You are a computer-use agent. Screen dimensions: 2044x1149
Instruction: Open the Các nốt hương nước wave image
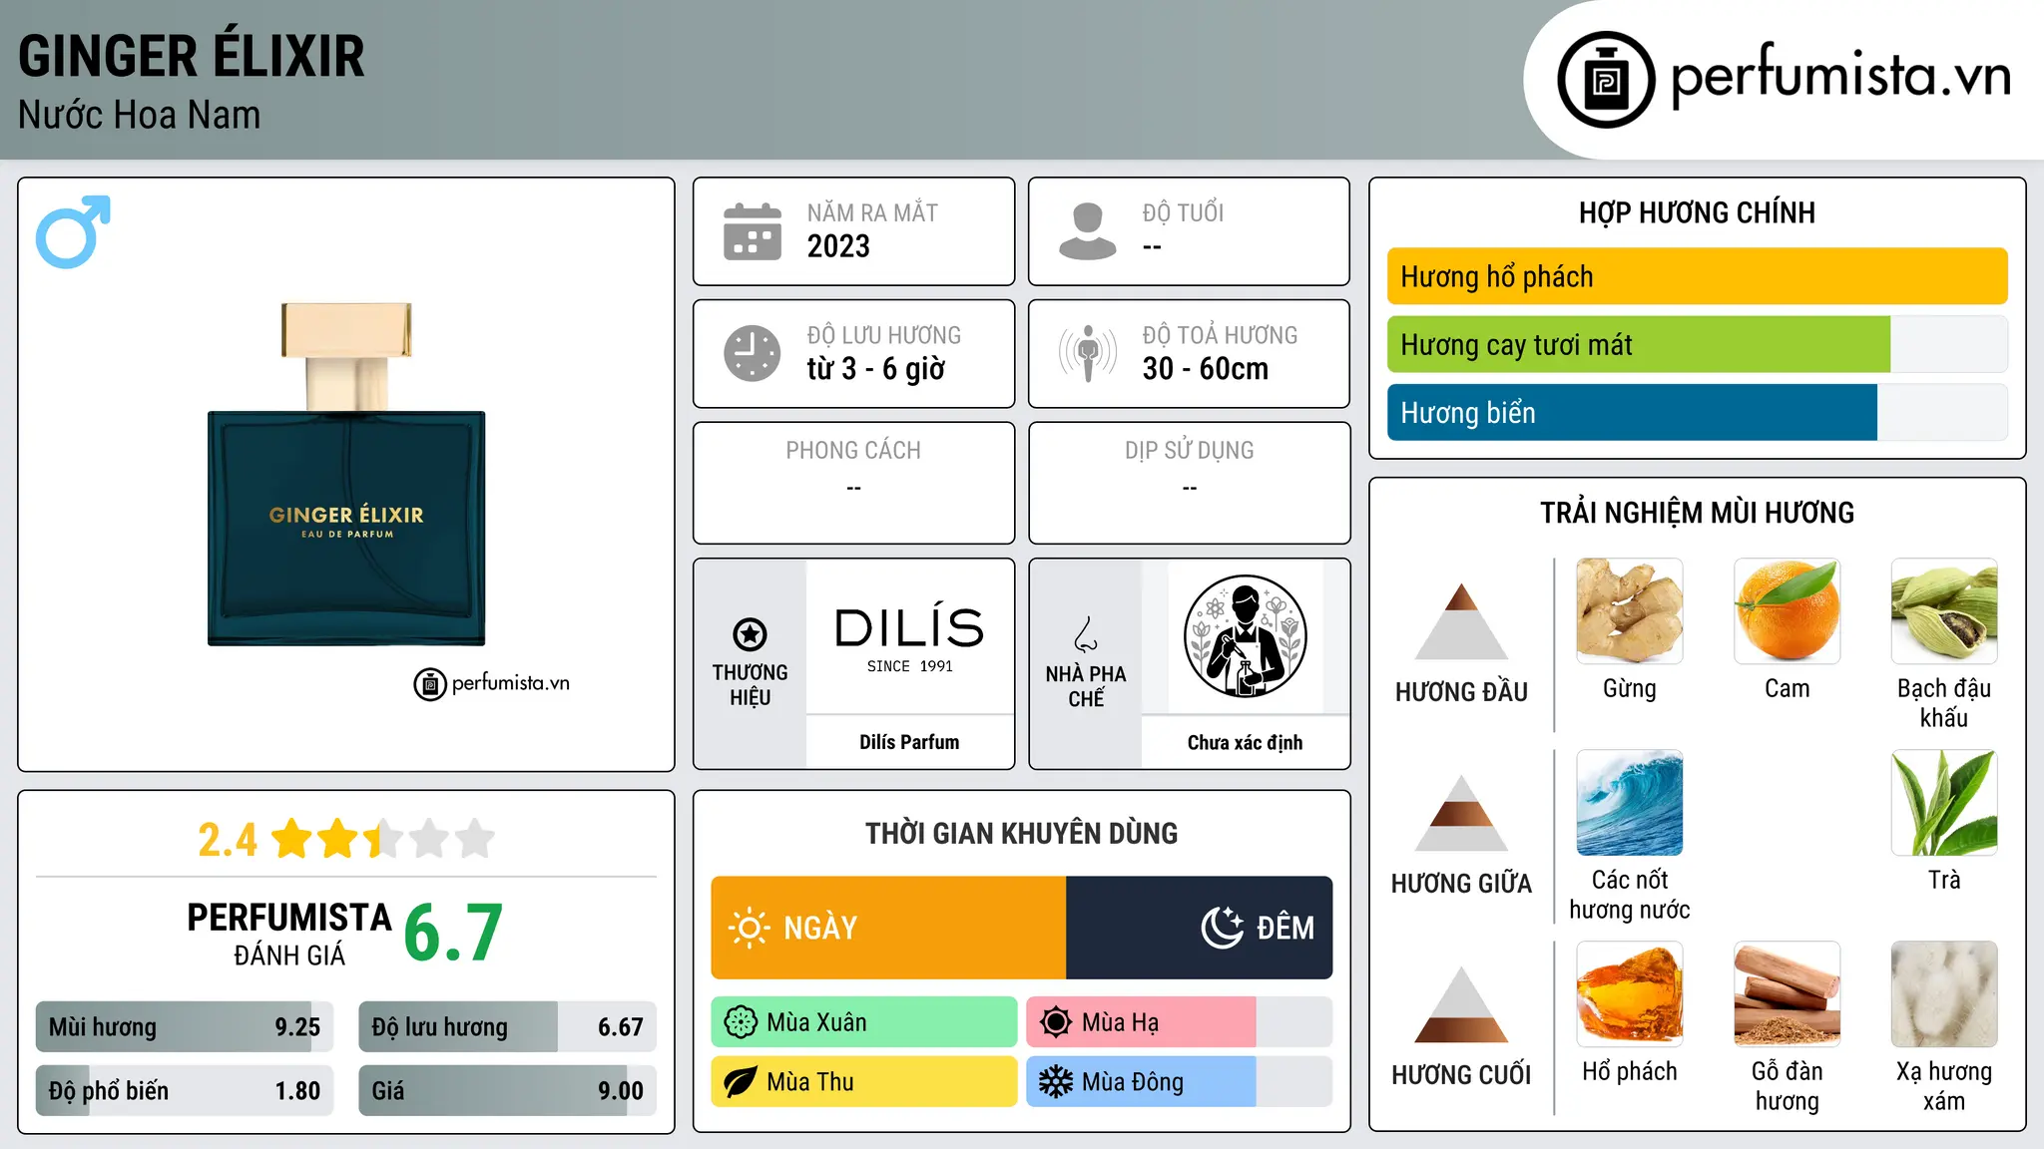[1630, 803]
